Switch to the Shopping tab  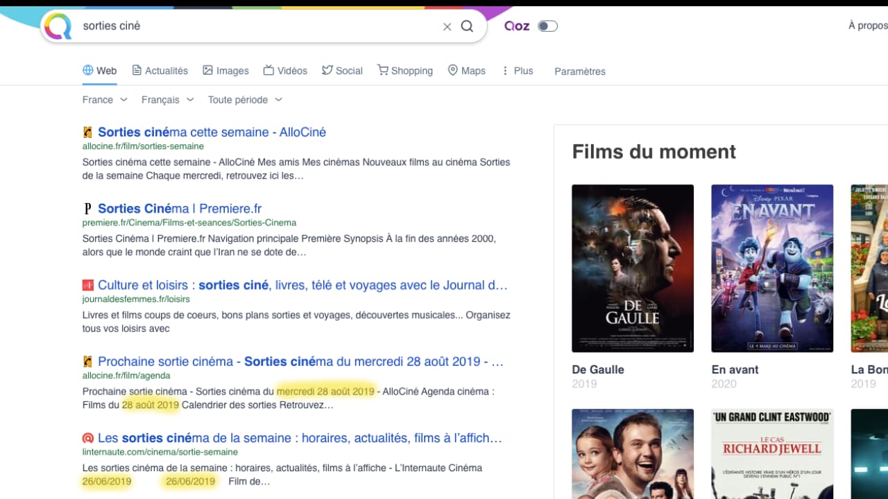click(404, 71)
